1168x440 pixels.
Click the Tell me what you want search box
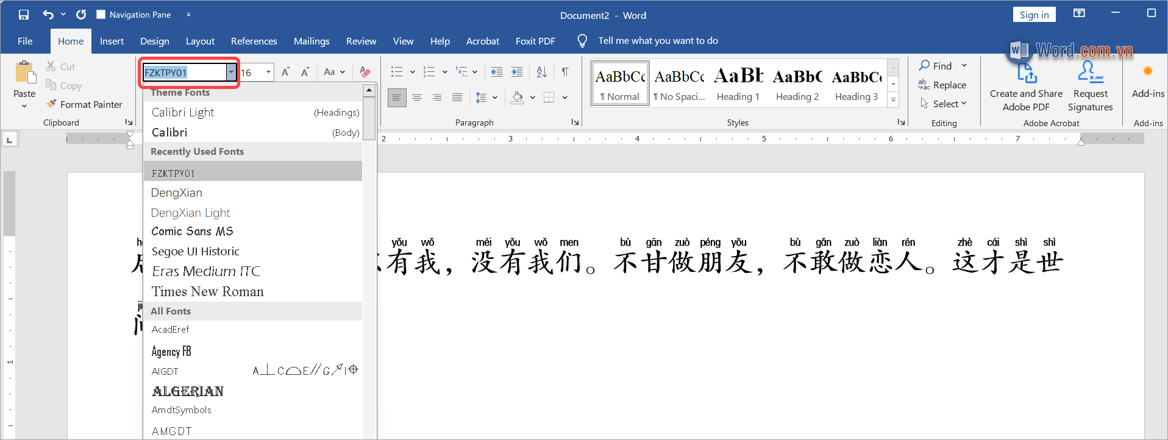658,41
